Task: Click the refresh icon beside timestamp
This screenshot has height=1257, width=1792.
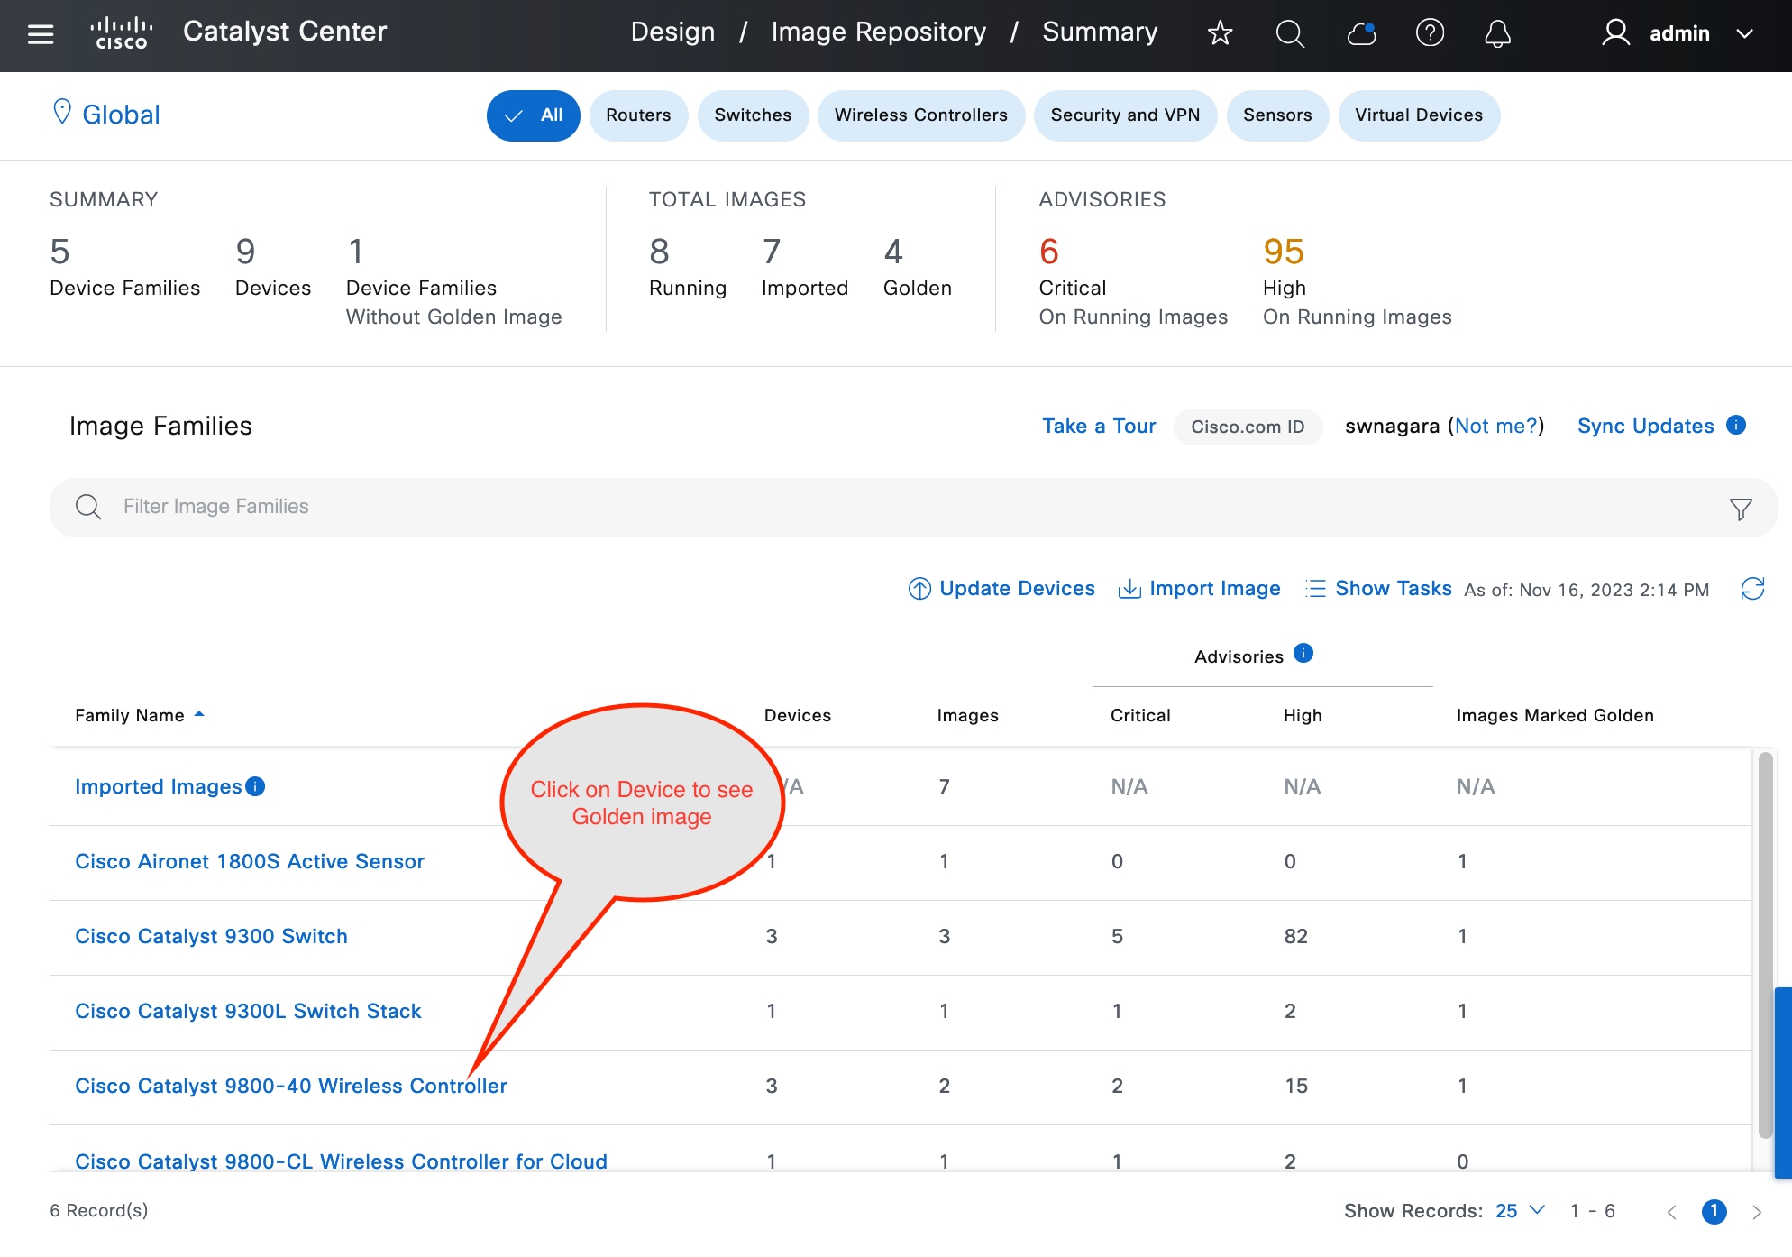Action: [1752, 589]
